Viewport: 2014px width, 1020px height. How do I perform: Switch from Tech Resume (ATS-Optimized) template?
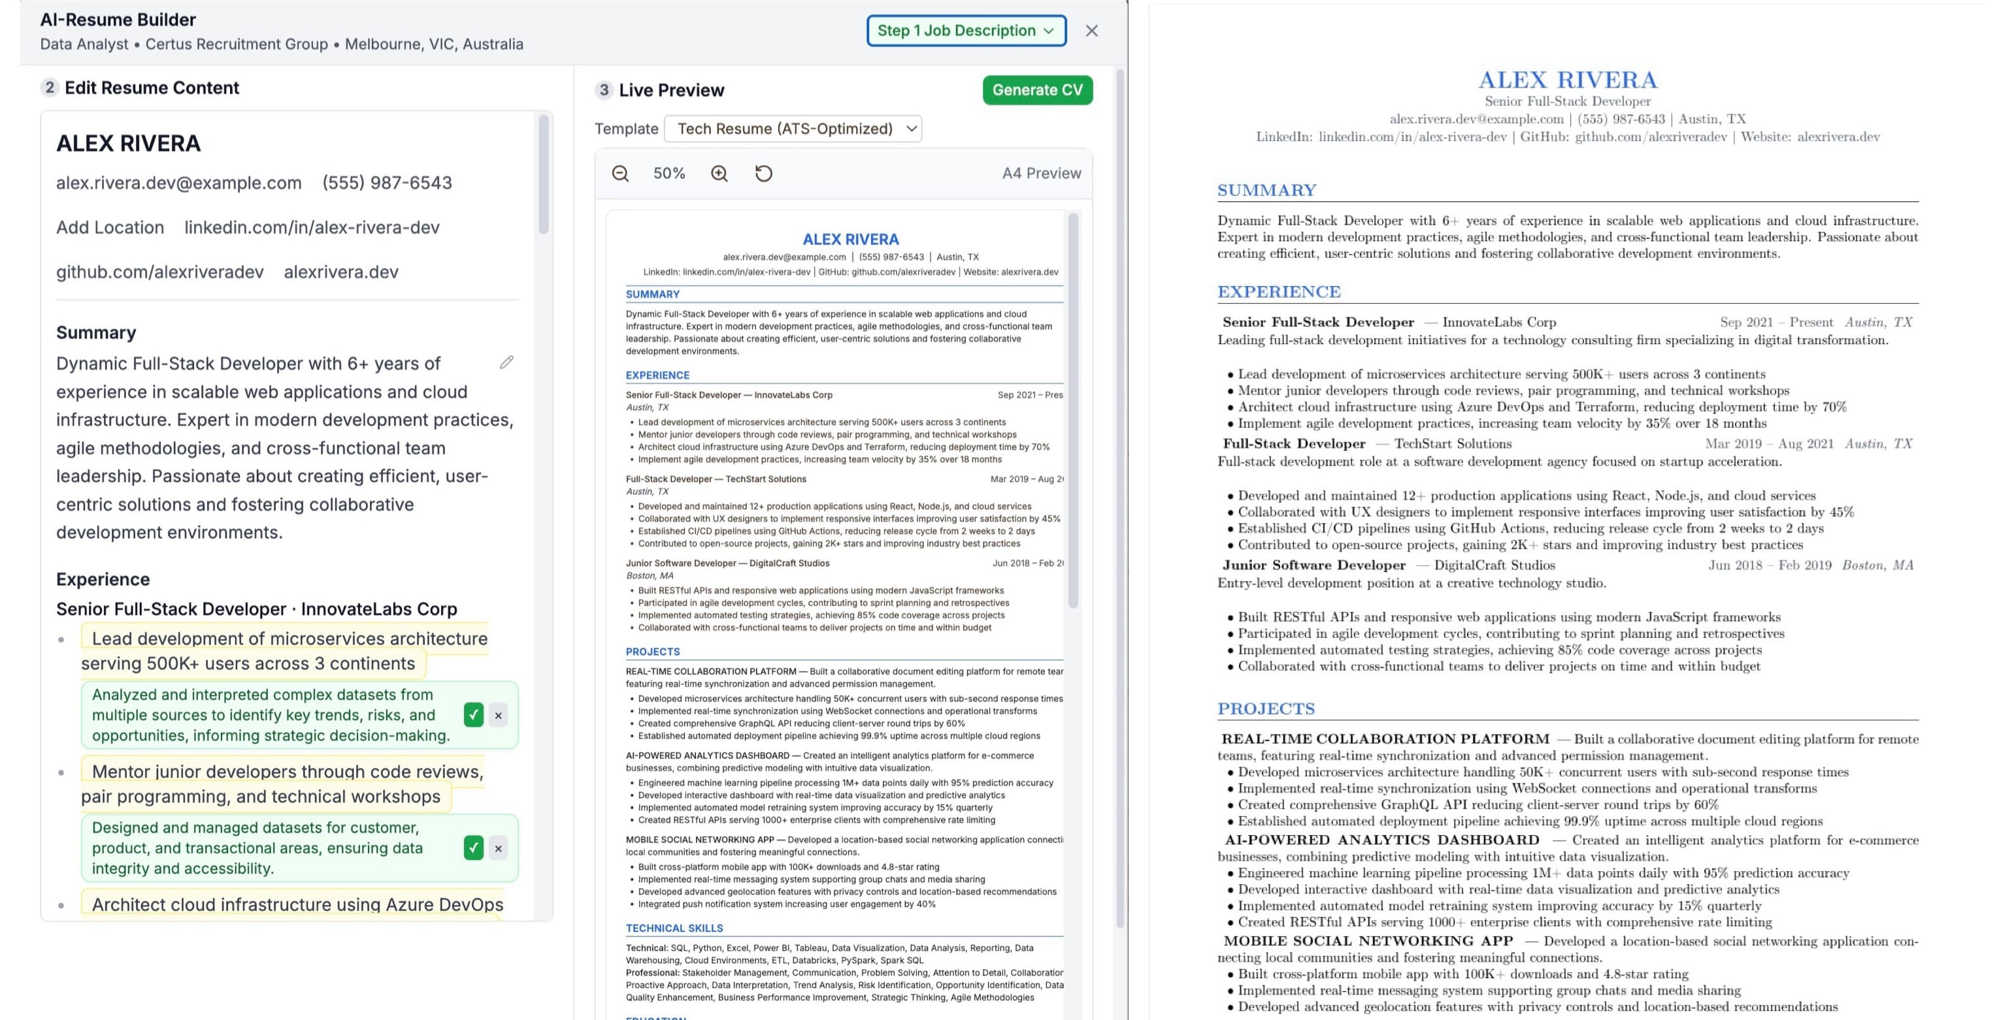792,128
